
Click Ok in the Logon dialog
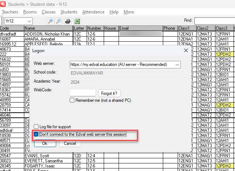point(45,143)
